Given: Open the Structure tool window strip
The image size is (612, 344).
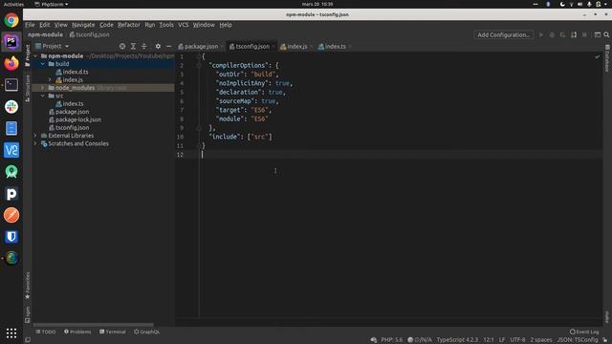Looking at the screenshot, I should (x=28, y=88).
